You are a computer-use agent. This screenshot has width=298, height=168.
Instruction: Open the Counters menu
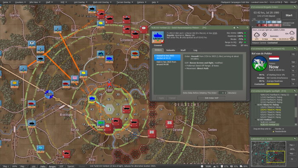point(20,2)
